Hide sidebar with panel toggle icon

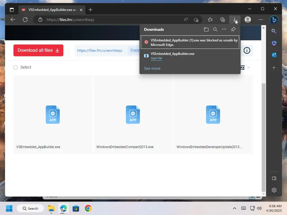(274, 178)
